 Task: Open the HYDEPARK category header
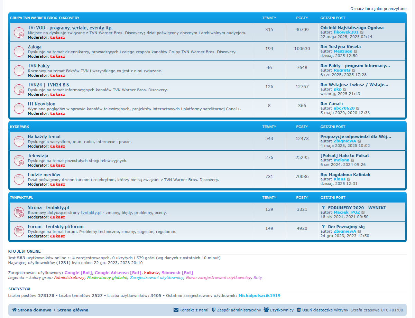coord(19,127)
